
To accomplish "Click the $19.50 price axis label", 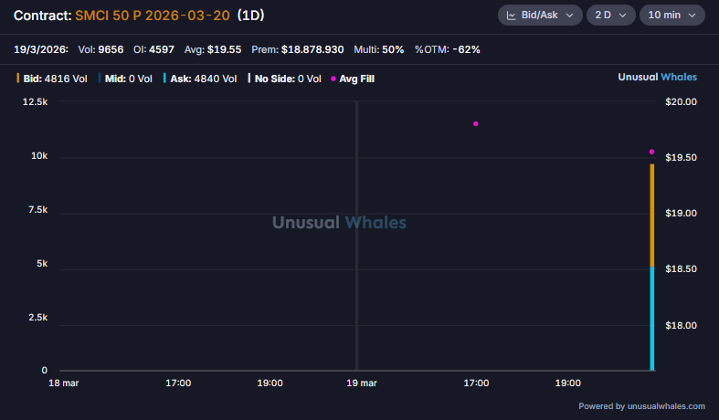I will point(681,158).
